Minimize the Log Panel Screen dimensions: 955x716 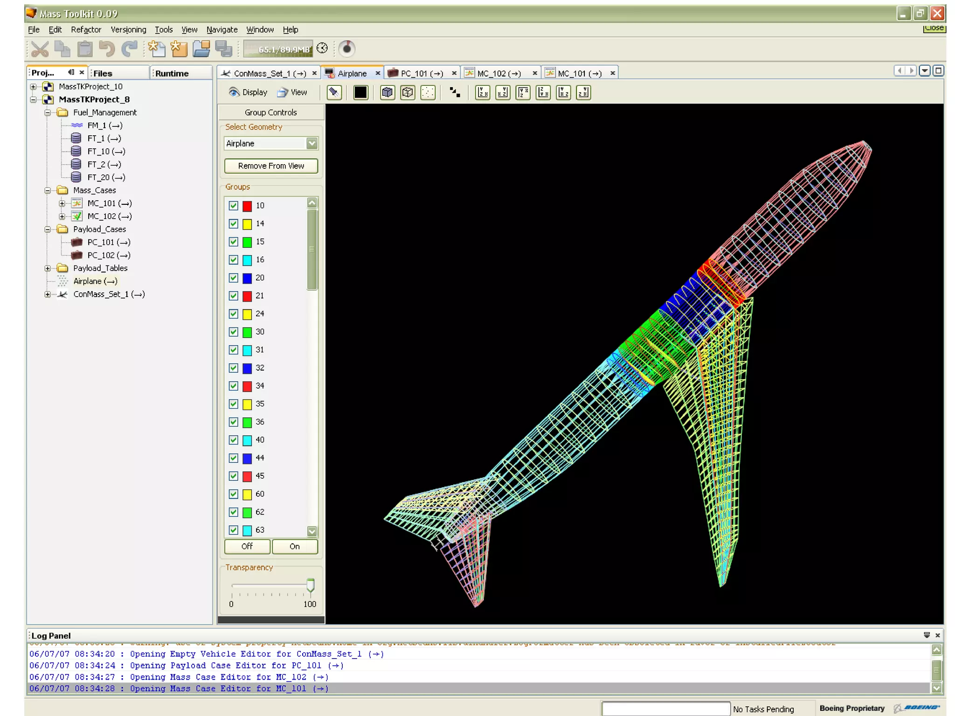pyautogui.click(x=927, y=635)
